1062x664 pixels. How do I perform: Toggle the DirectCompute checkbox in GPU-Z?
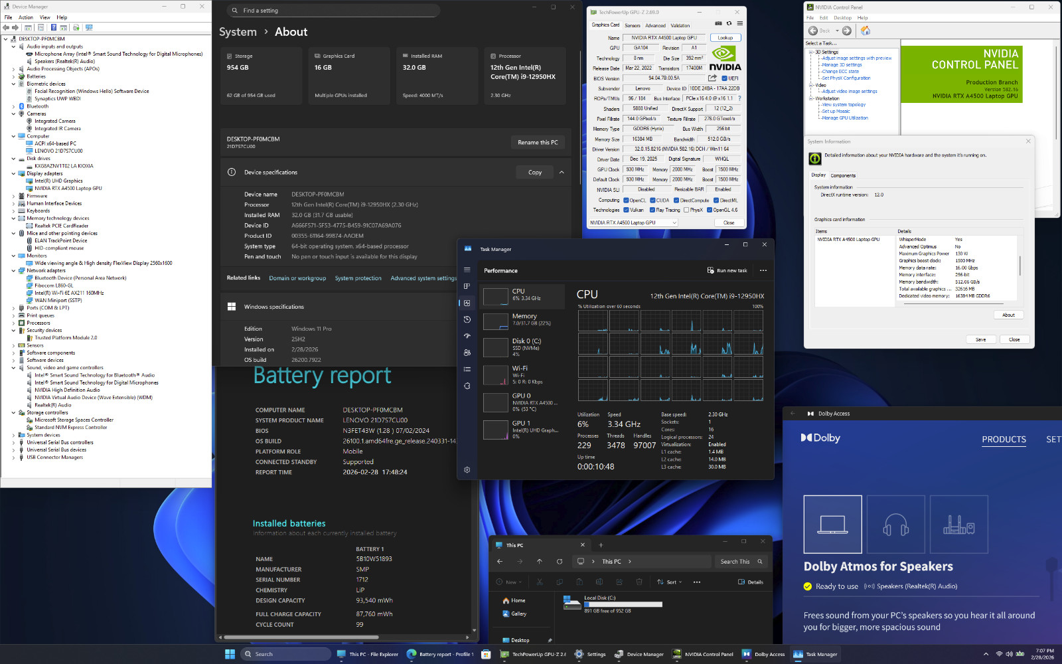tap(676, 200)
